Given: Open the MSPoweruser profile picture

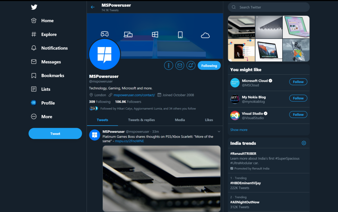Looking at the screenshot, I should click(x=104, y=54).
